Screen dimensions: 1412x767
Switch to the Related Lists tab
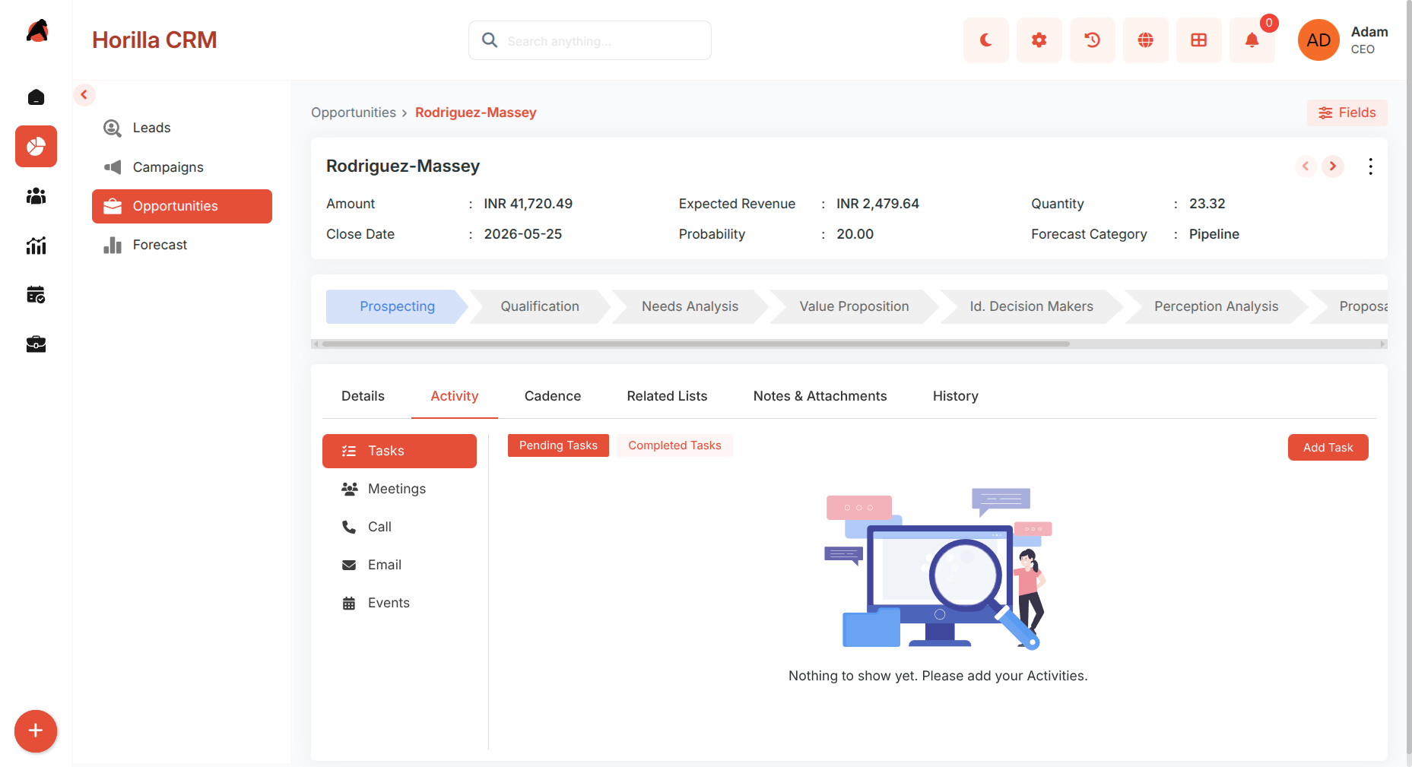click(x=667, y=396)
